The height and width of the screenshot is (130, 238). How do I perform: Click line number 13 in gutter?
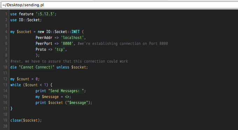[5, 85]
